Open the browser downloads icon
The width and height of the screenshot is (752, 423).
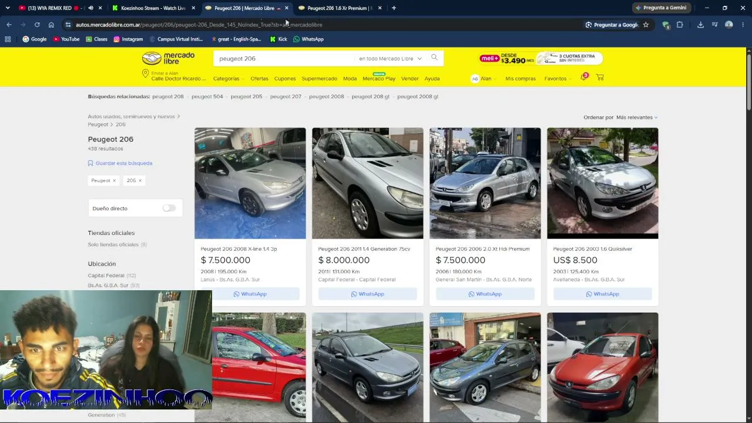700,25
